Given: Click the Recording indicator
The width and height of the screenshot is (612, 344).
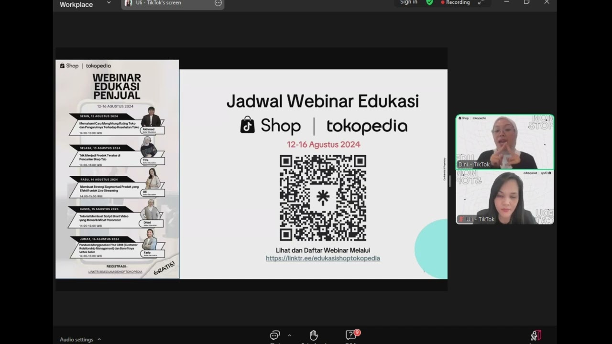Looking at the screenshot, I should [455, 2].
